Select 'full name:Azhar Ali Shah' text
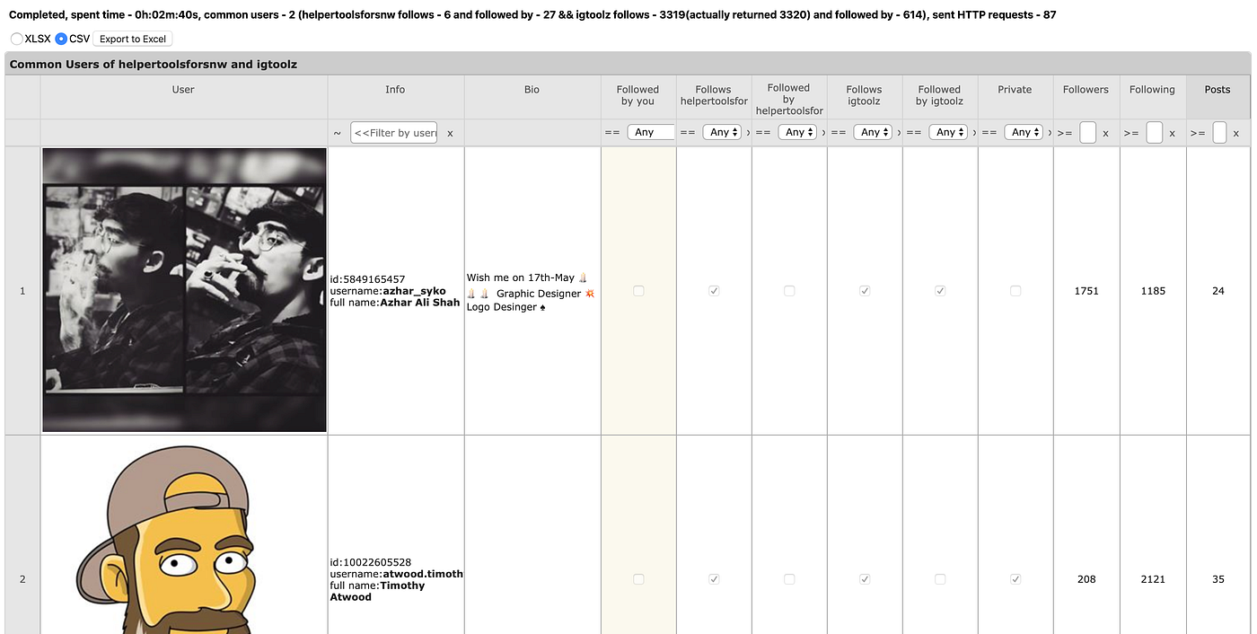 [x=395, y=303]
